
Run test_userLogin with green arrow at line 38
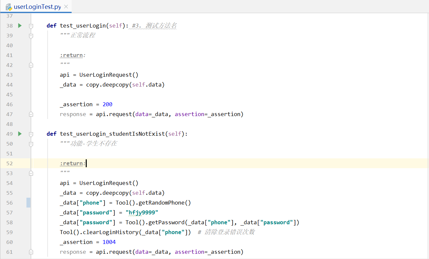pos(20,26)
